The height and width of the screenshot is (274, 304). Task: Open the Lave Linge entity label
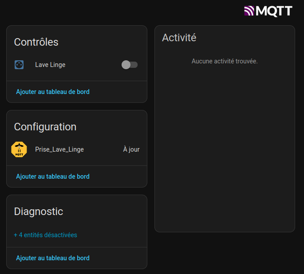[x=50, y=65]
